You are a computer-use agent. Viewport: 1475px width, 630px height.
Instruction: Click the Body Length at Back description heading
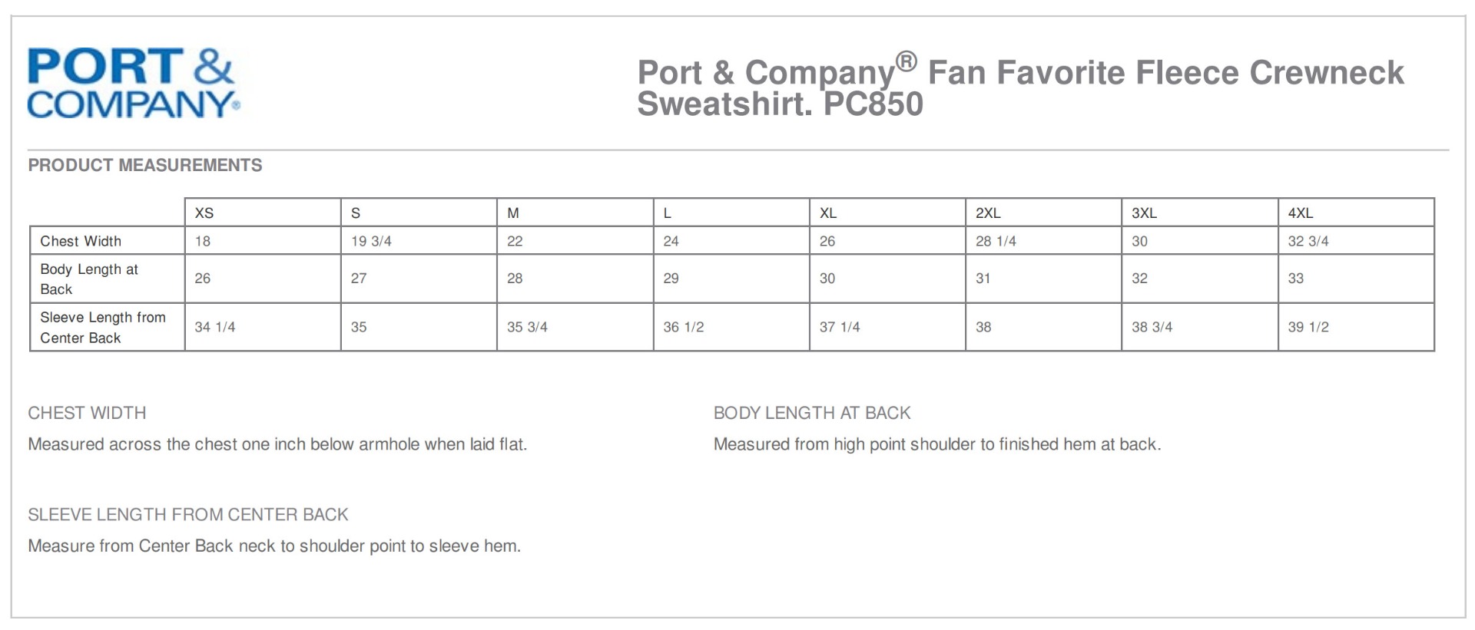click(x=812, y=413)
